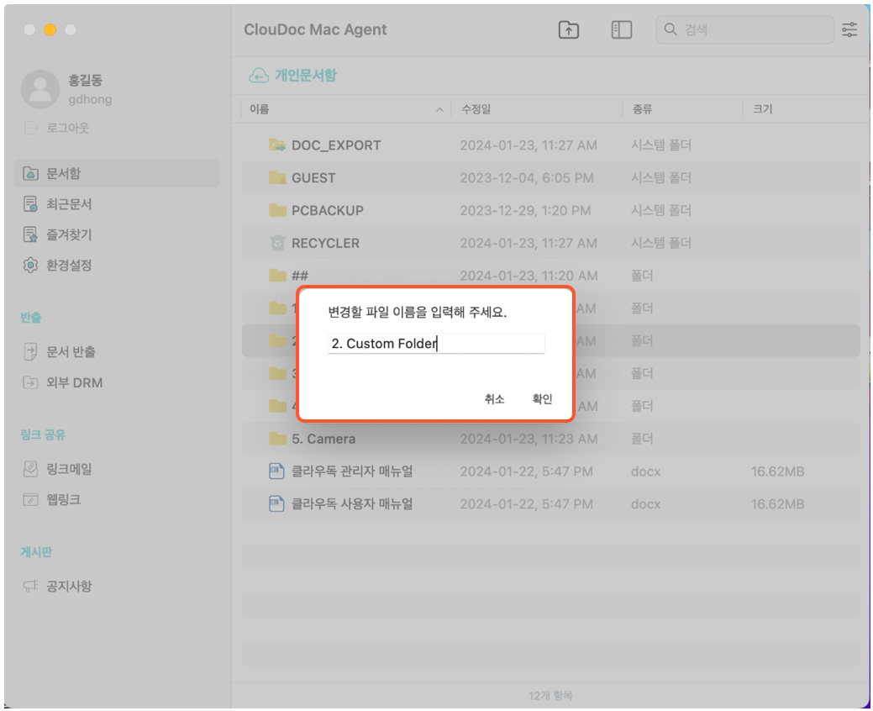Click the 크기 column header

[763, 109]
